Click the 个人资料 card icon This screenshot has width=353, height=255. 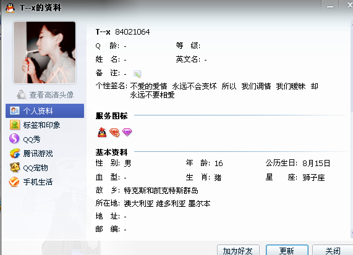point(15,111)
